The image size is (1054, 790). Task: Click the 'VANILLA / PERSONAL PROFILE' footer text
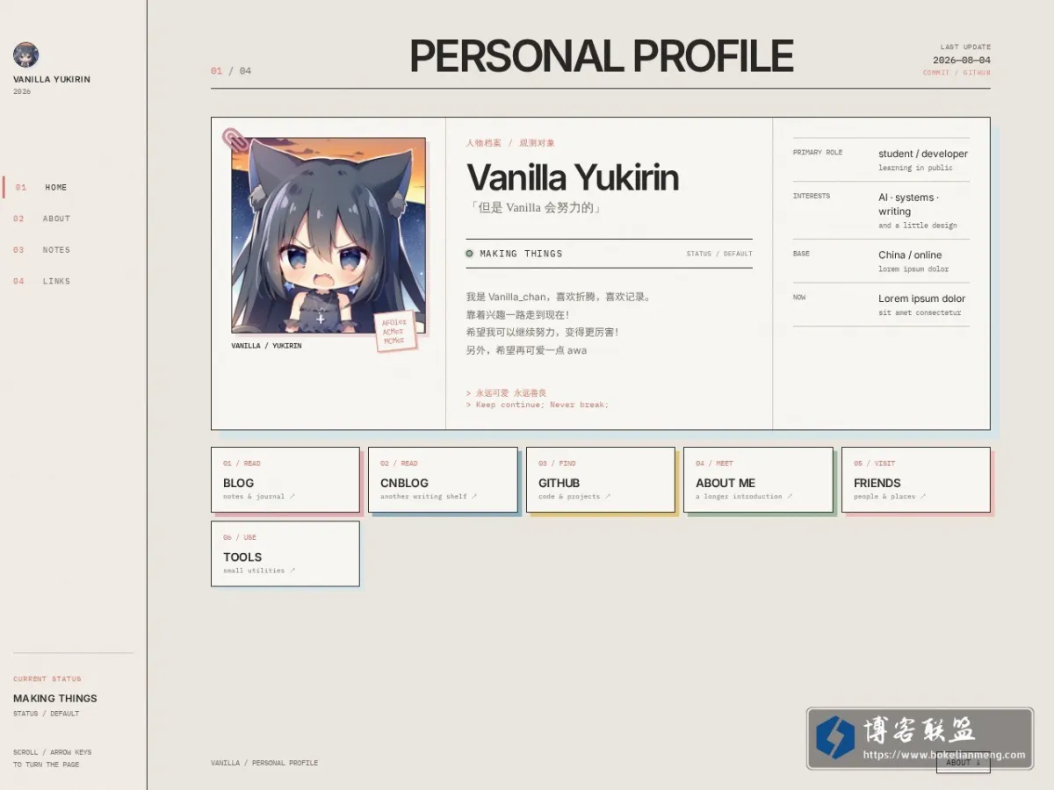pyautogui.click(x=264, y=763)
